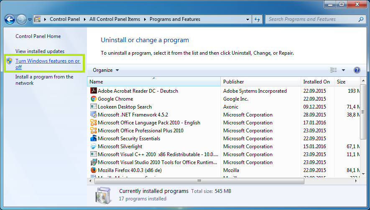
Task: Click the Microsoft Silverlight icon
Action: 94,146
